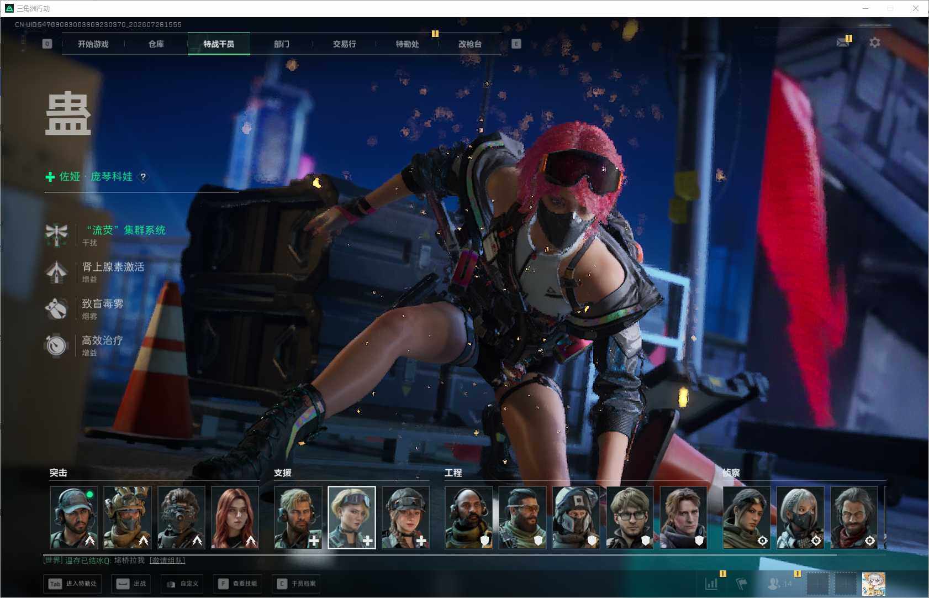This screenshot has width=929, height=598.
Task: Click the 突击 category heading
Action: pyautogui.click(x=59, y=473)
